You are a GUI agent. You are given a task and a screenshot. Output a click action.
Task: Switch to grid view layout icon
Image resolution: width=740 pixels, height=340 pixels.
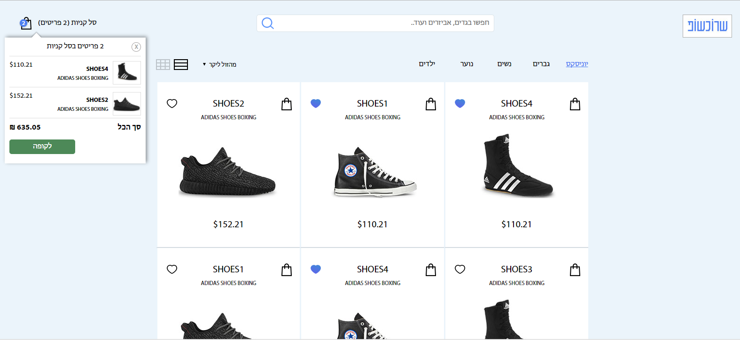163,65
